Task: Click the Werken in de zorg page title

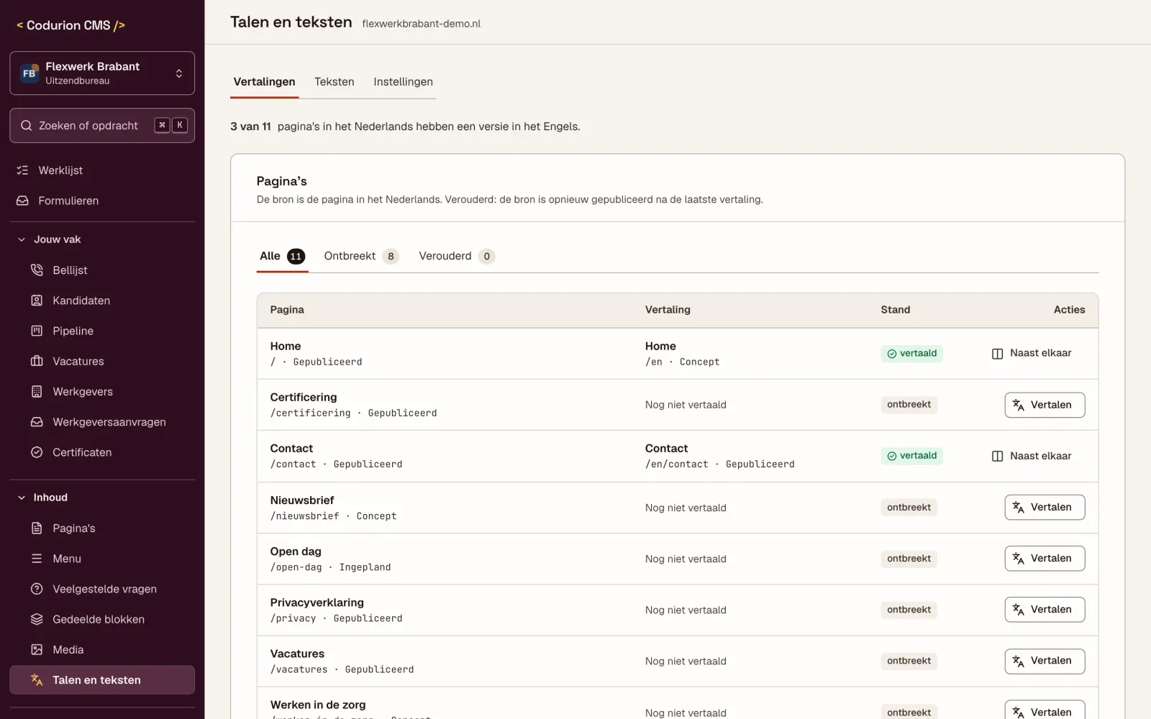Action: tap(318, 705)
